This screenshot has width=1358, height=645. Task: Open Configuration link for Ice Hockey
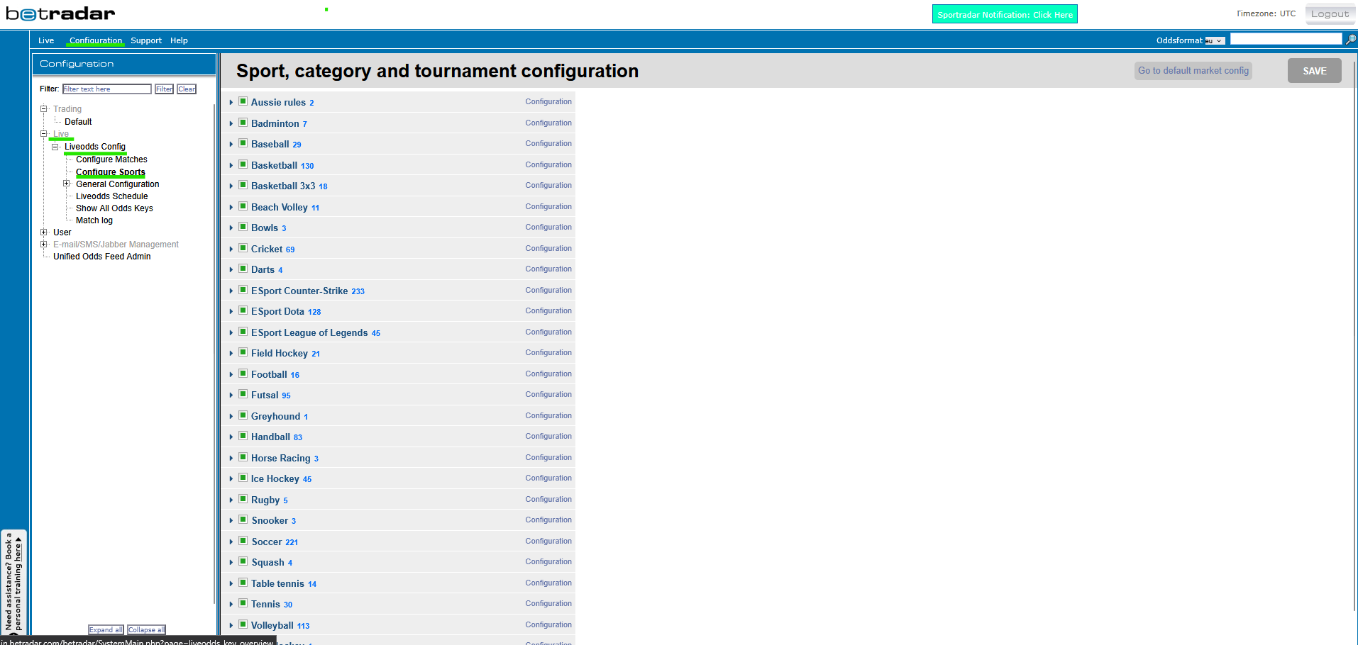[548, 478]
